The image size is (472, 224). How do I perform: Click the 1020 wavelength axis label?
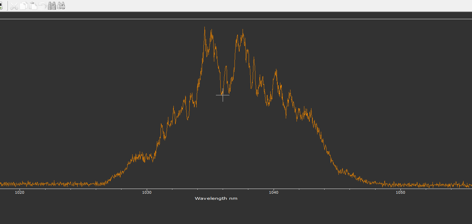(x=20, y=193)
